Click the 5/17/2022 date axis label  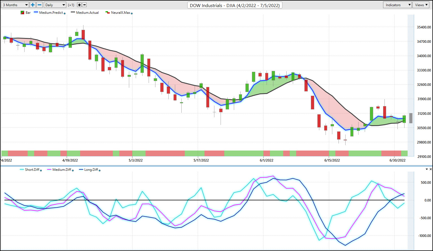click(x=201, y=160)
